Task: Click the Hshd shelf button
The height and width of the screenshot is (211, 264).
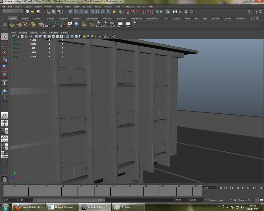Action: (127, 24)
